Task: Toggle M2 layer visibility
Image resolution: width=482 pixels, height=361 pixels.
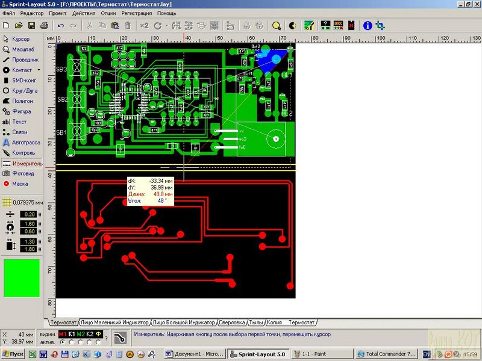Action: click(81, 334)
